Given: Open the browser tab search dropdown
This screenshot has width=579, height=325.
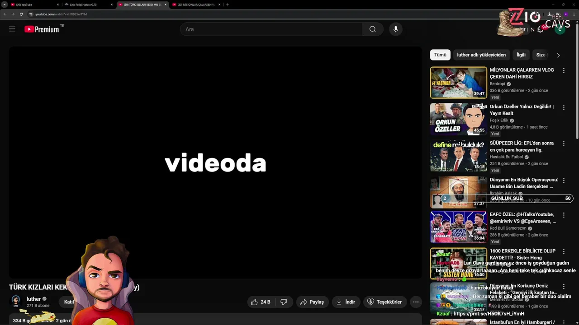Looking at the screenshot, I should click(x=5, y=5).
